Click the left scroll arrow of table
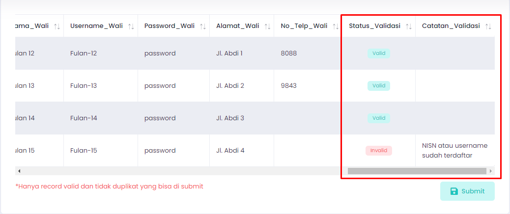This screenshot has width=510, height=214. point(19,171)
